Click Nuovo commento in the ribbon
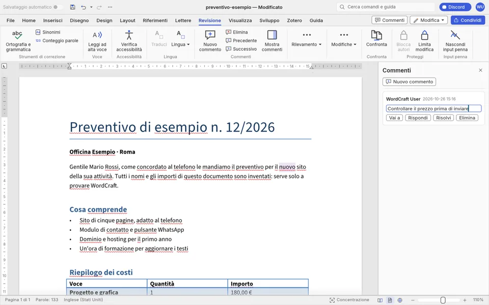Image resolution: width=489 pixels, height=305 pixels. point(210,41)
